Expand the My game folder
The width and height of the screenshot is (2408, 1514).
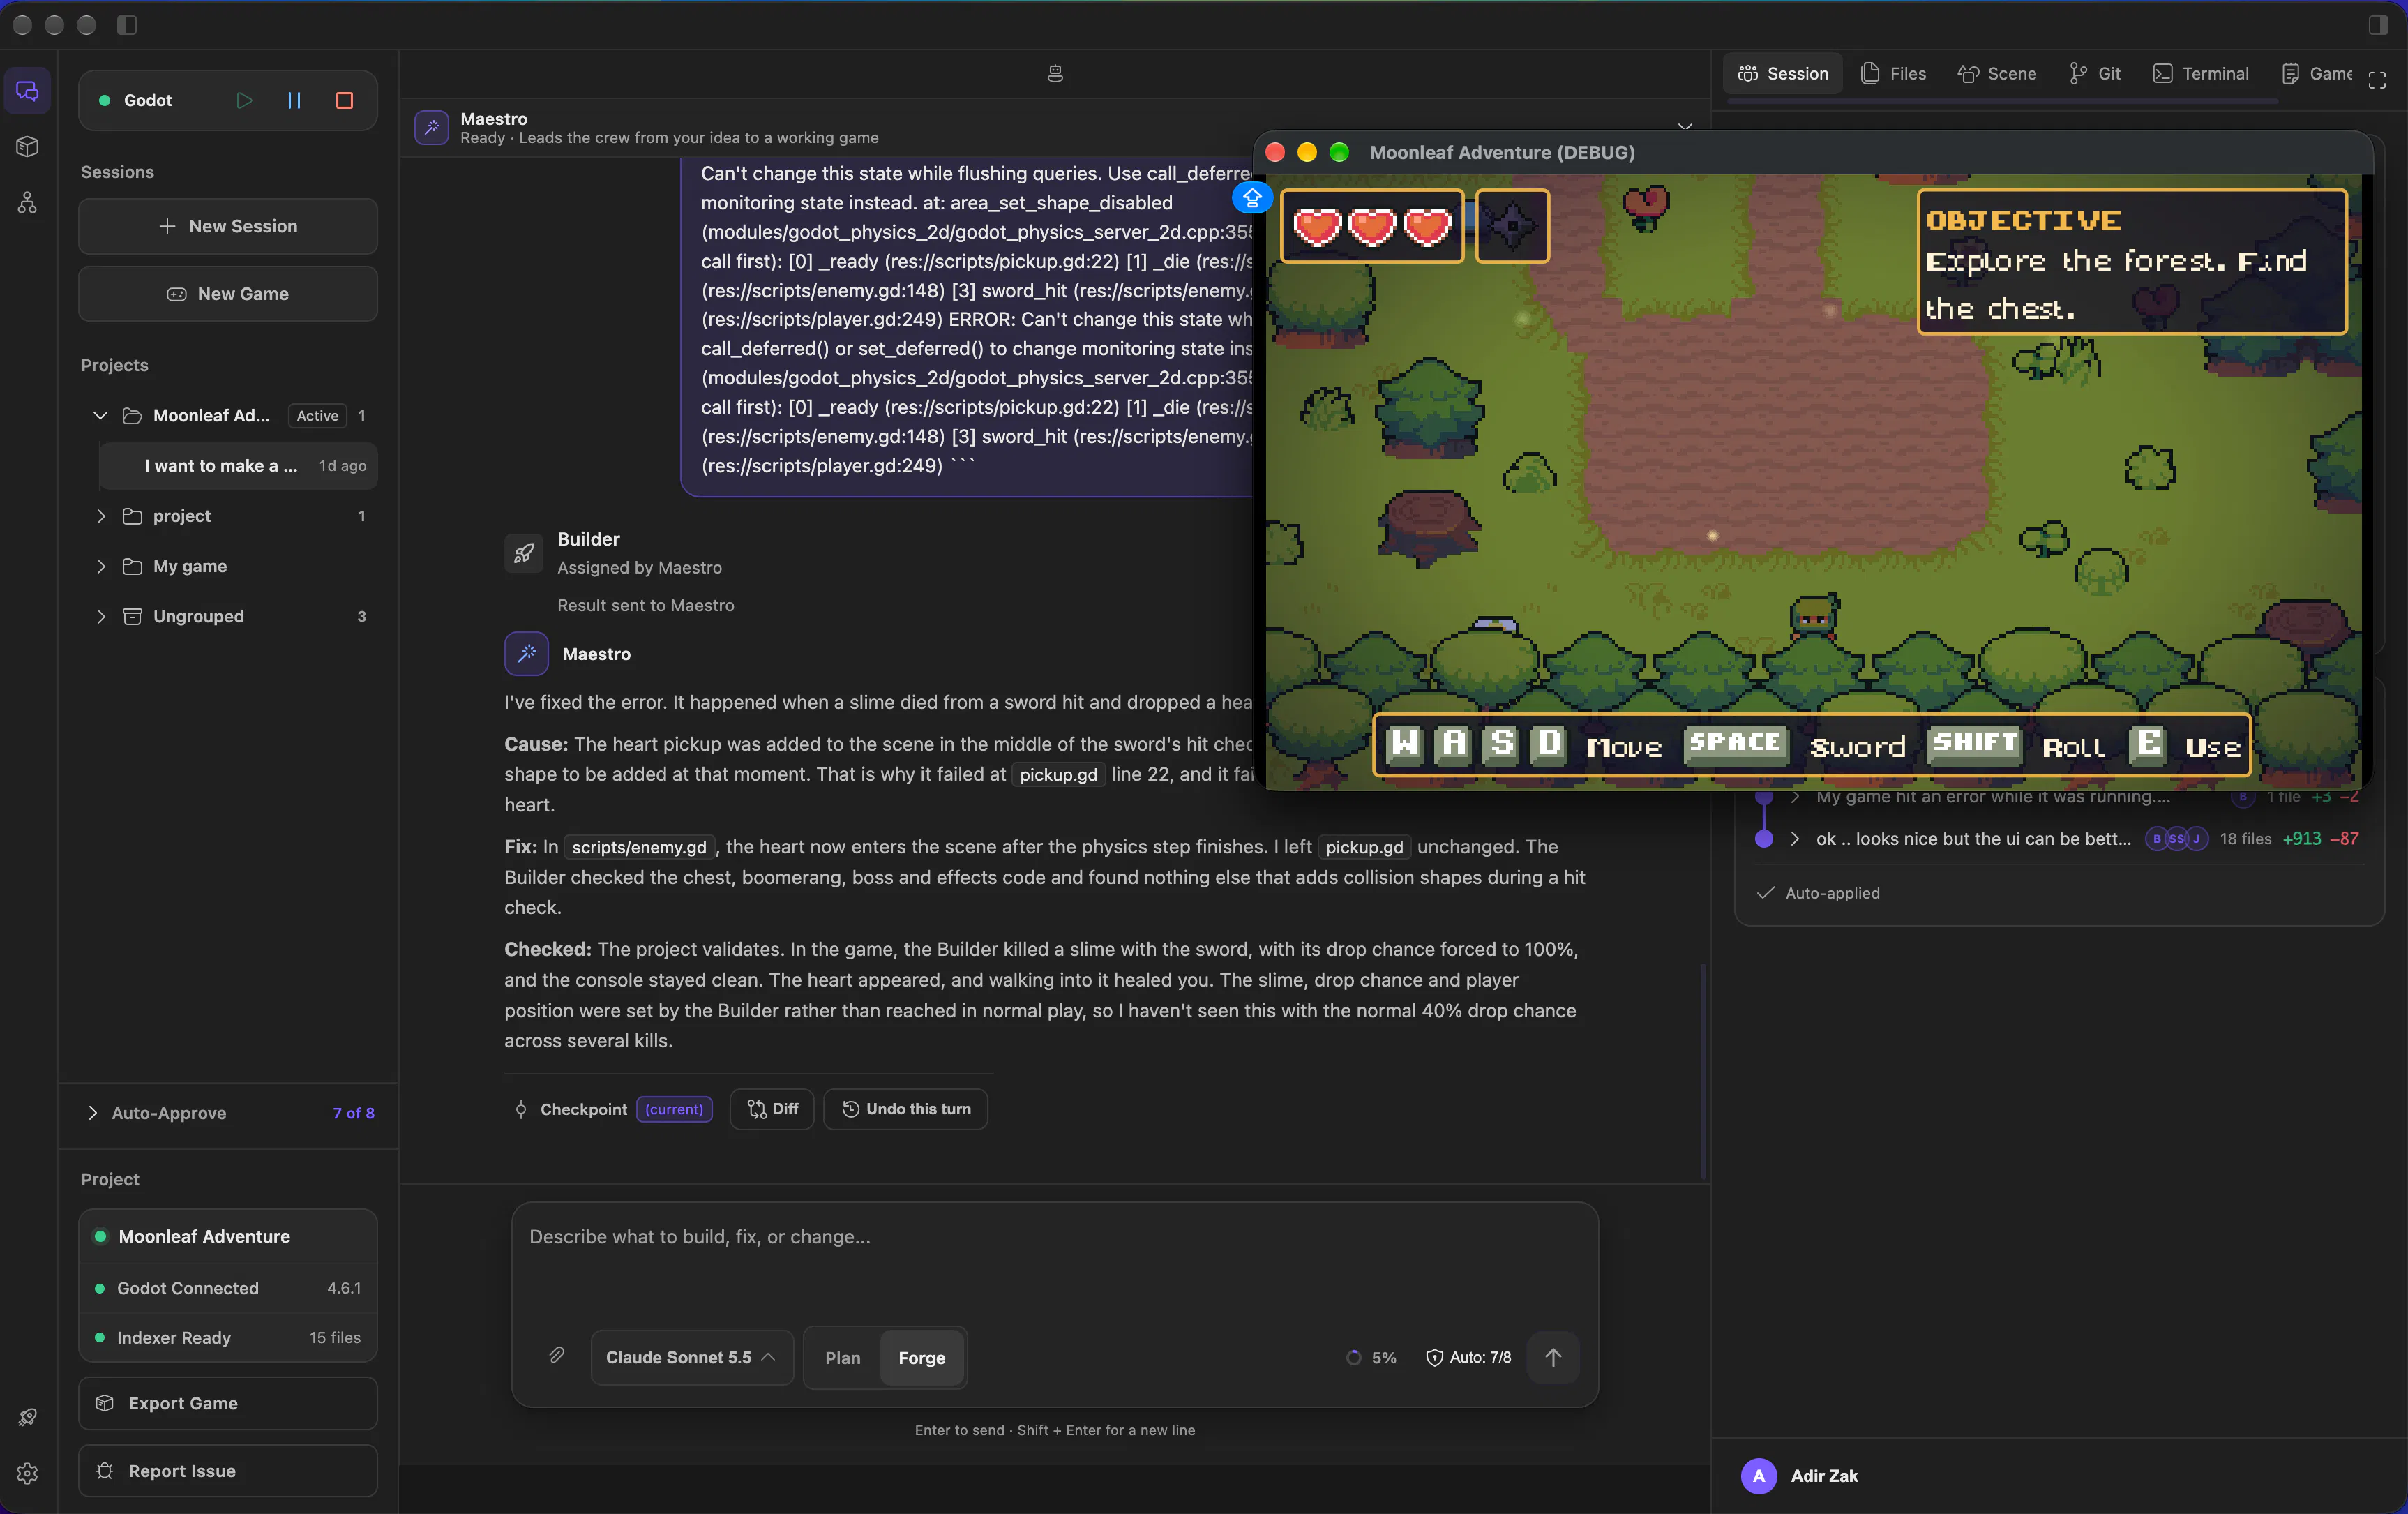coord(100,566)
